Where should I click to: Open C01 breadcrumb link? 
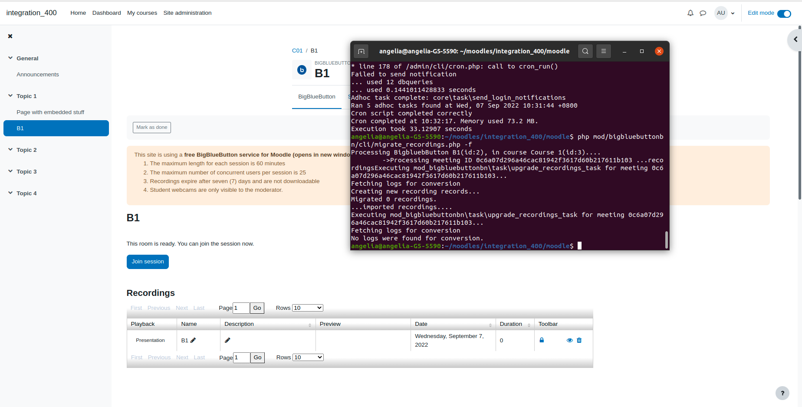tap(297, 51)
